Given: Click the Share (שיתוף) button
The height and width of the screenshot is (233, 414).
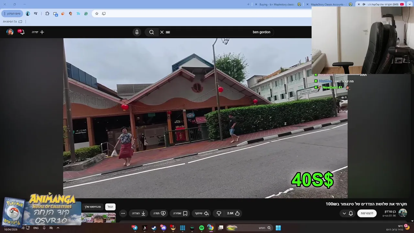Looking at the screenshot, I should pyautogui.click(x=202, y=213).
